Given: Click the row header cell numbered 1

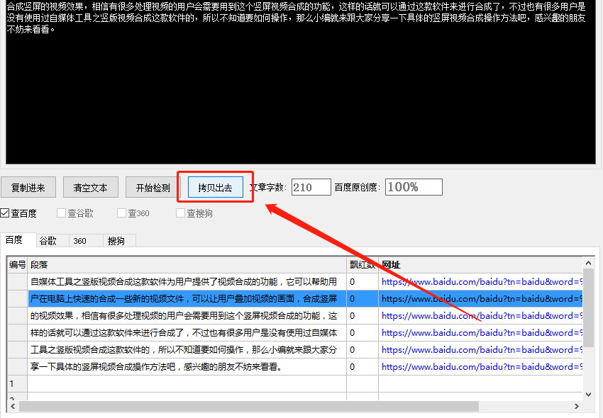Looking at the screenshot, I should pos(17,383).
